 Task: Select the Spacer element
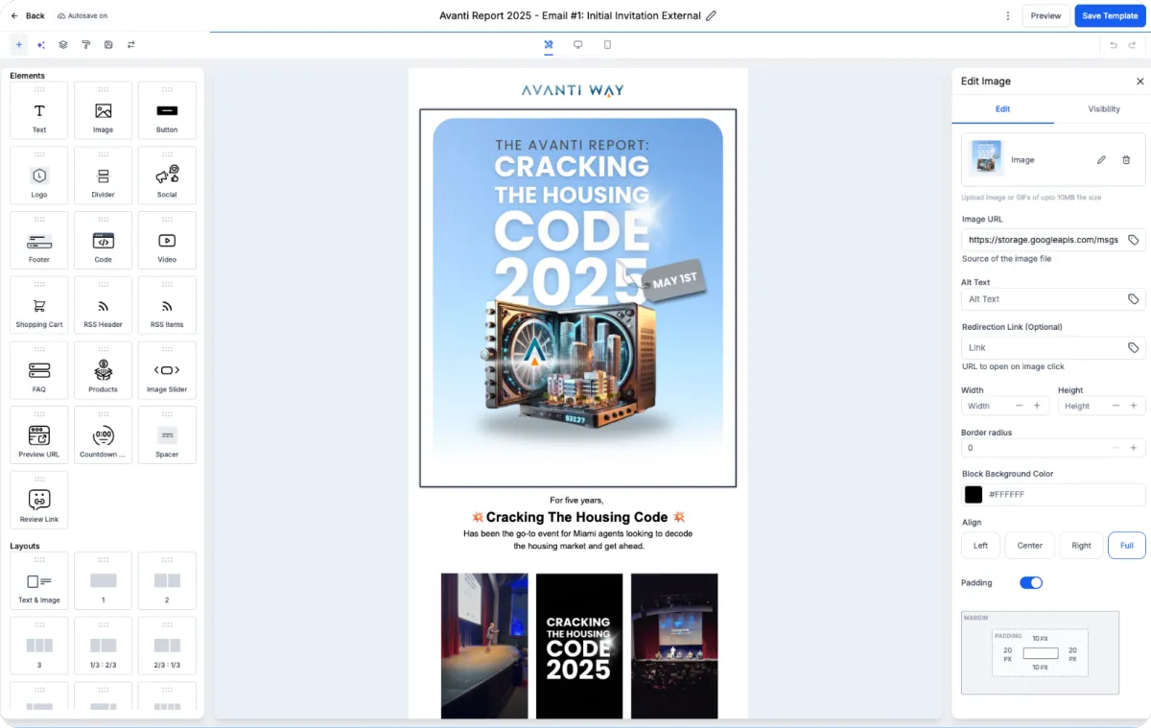(x=167, y=435)
